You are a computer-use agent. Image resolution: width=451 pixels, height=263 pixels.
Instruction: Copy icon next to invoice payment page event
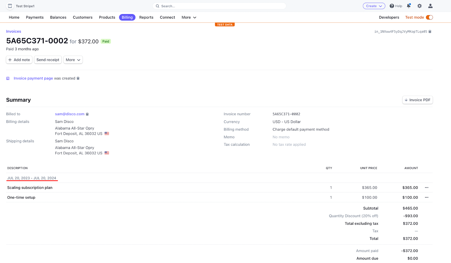(x=78, y=78)
